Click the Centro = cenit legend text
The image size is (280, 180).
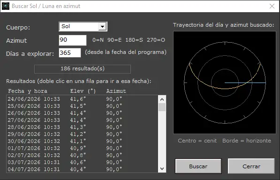(197, 141)
